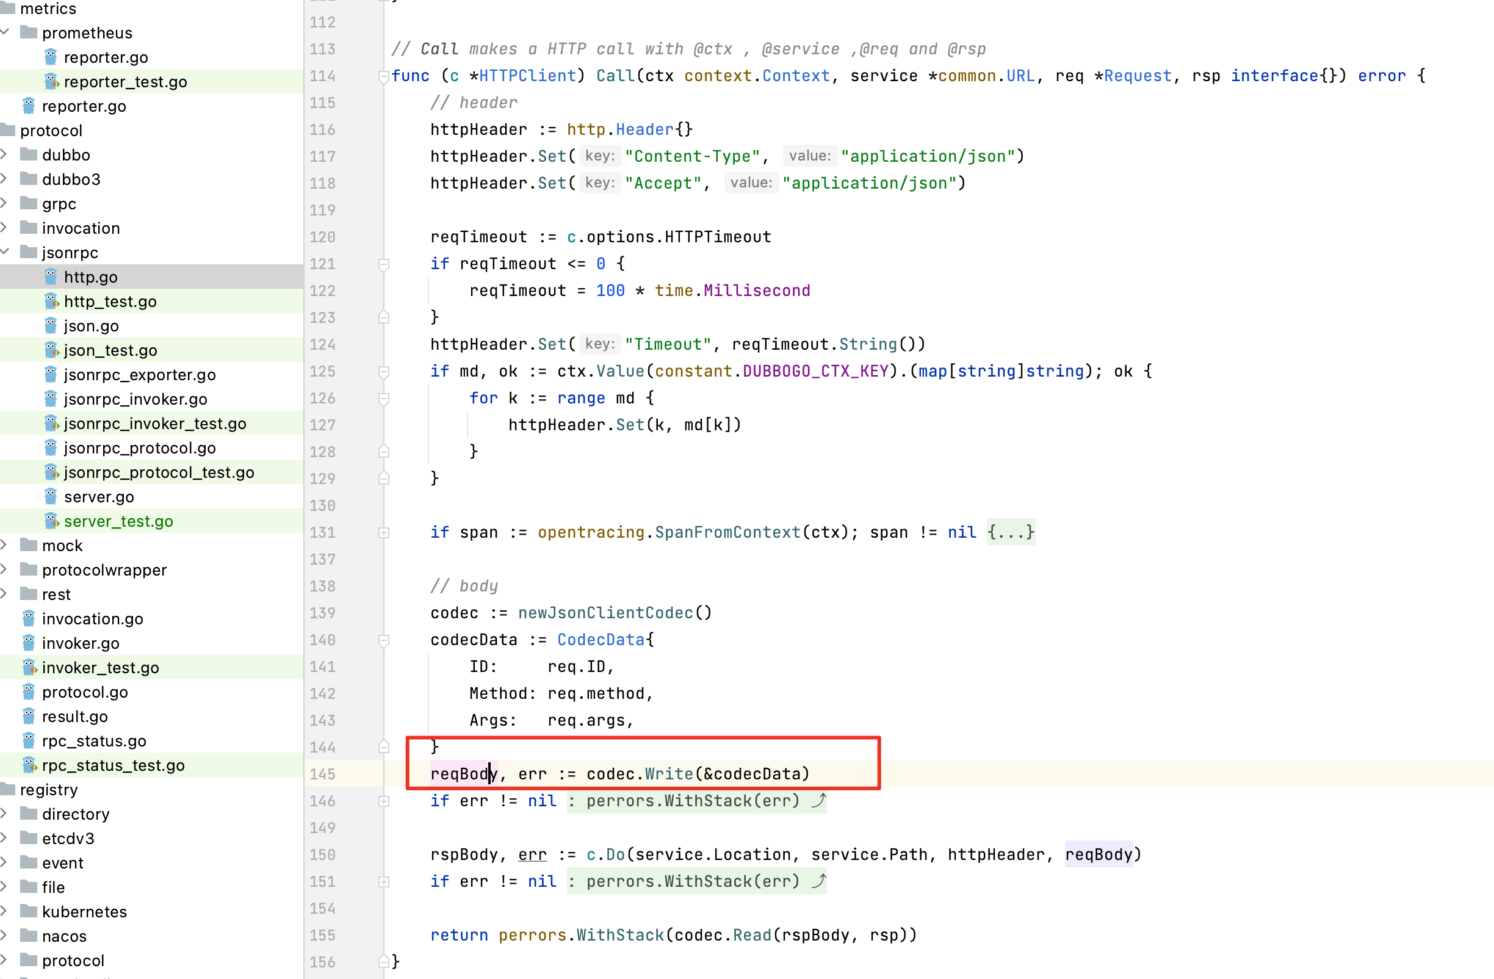Click the server_test.go file icon
This screenshot has width=1494, height=979.
51,521
